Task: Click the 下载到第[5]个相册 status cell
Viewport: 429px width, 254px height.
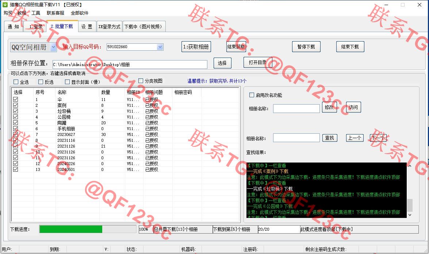Action: click(x=235, y=229)
